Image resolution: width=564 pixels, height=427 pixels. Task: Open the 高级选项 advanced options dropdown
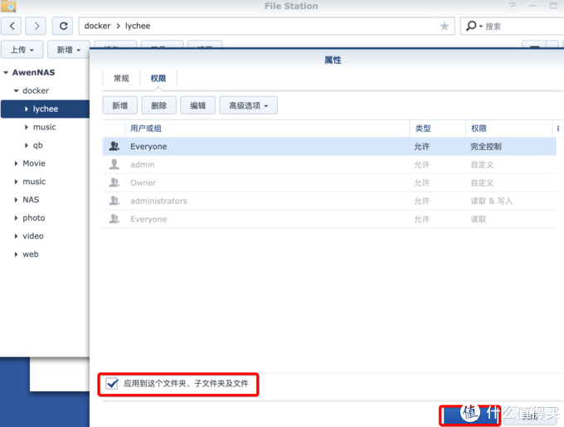[x=249, y=105]
